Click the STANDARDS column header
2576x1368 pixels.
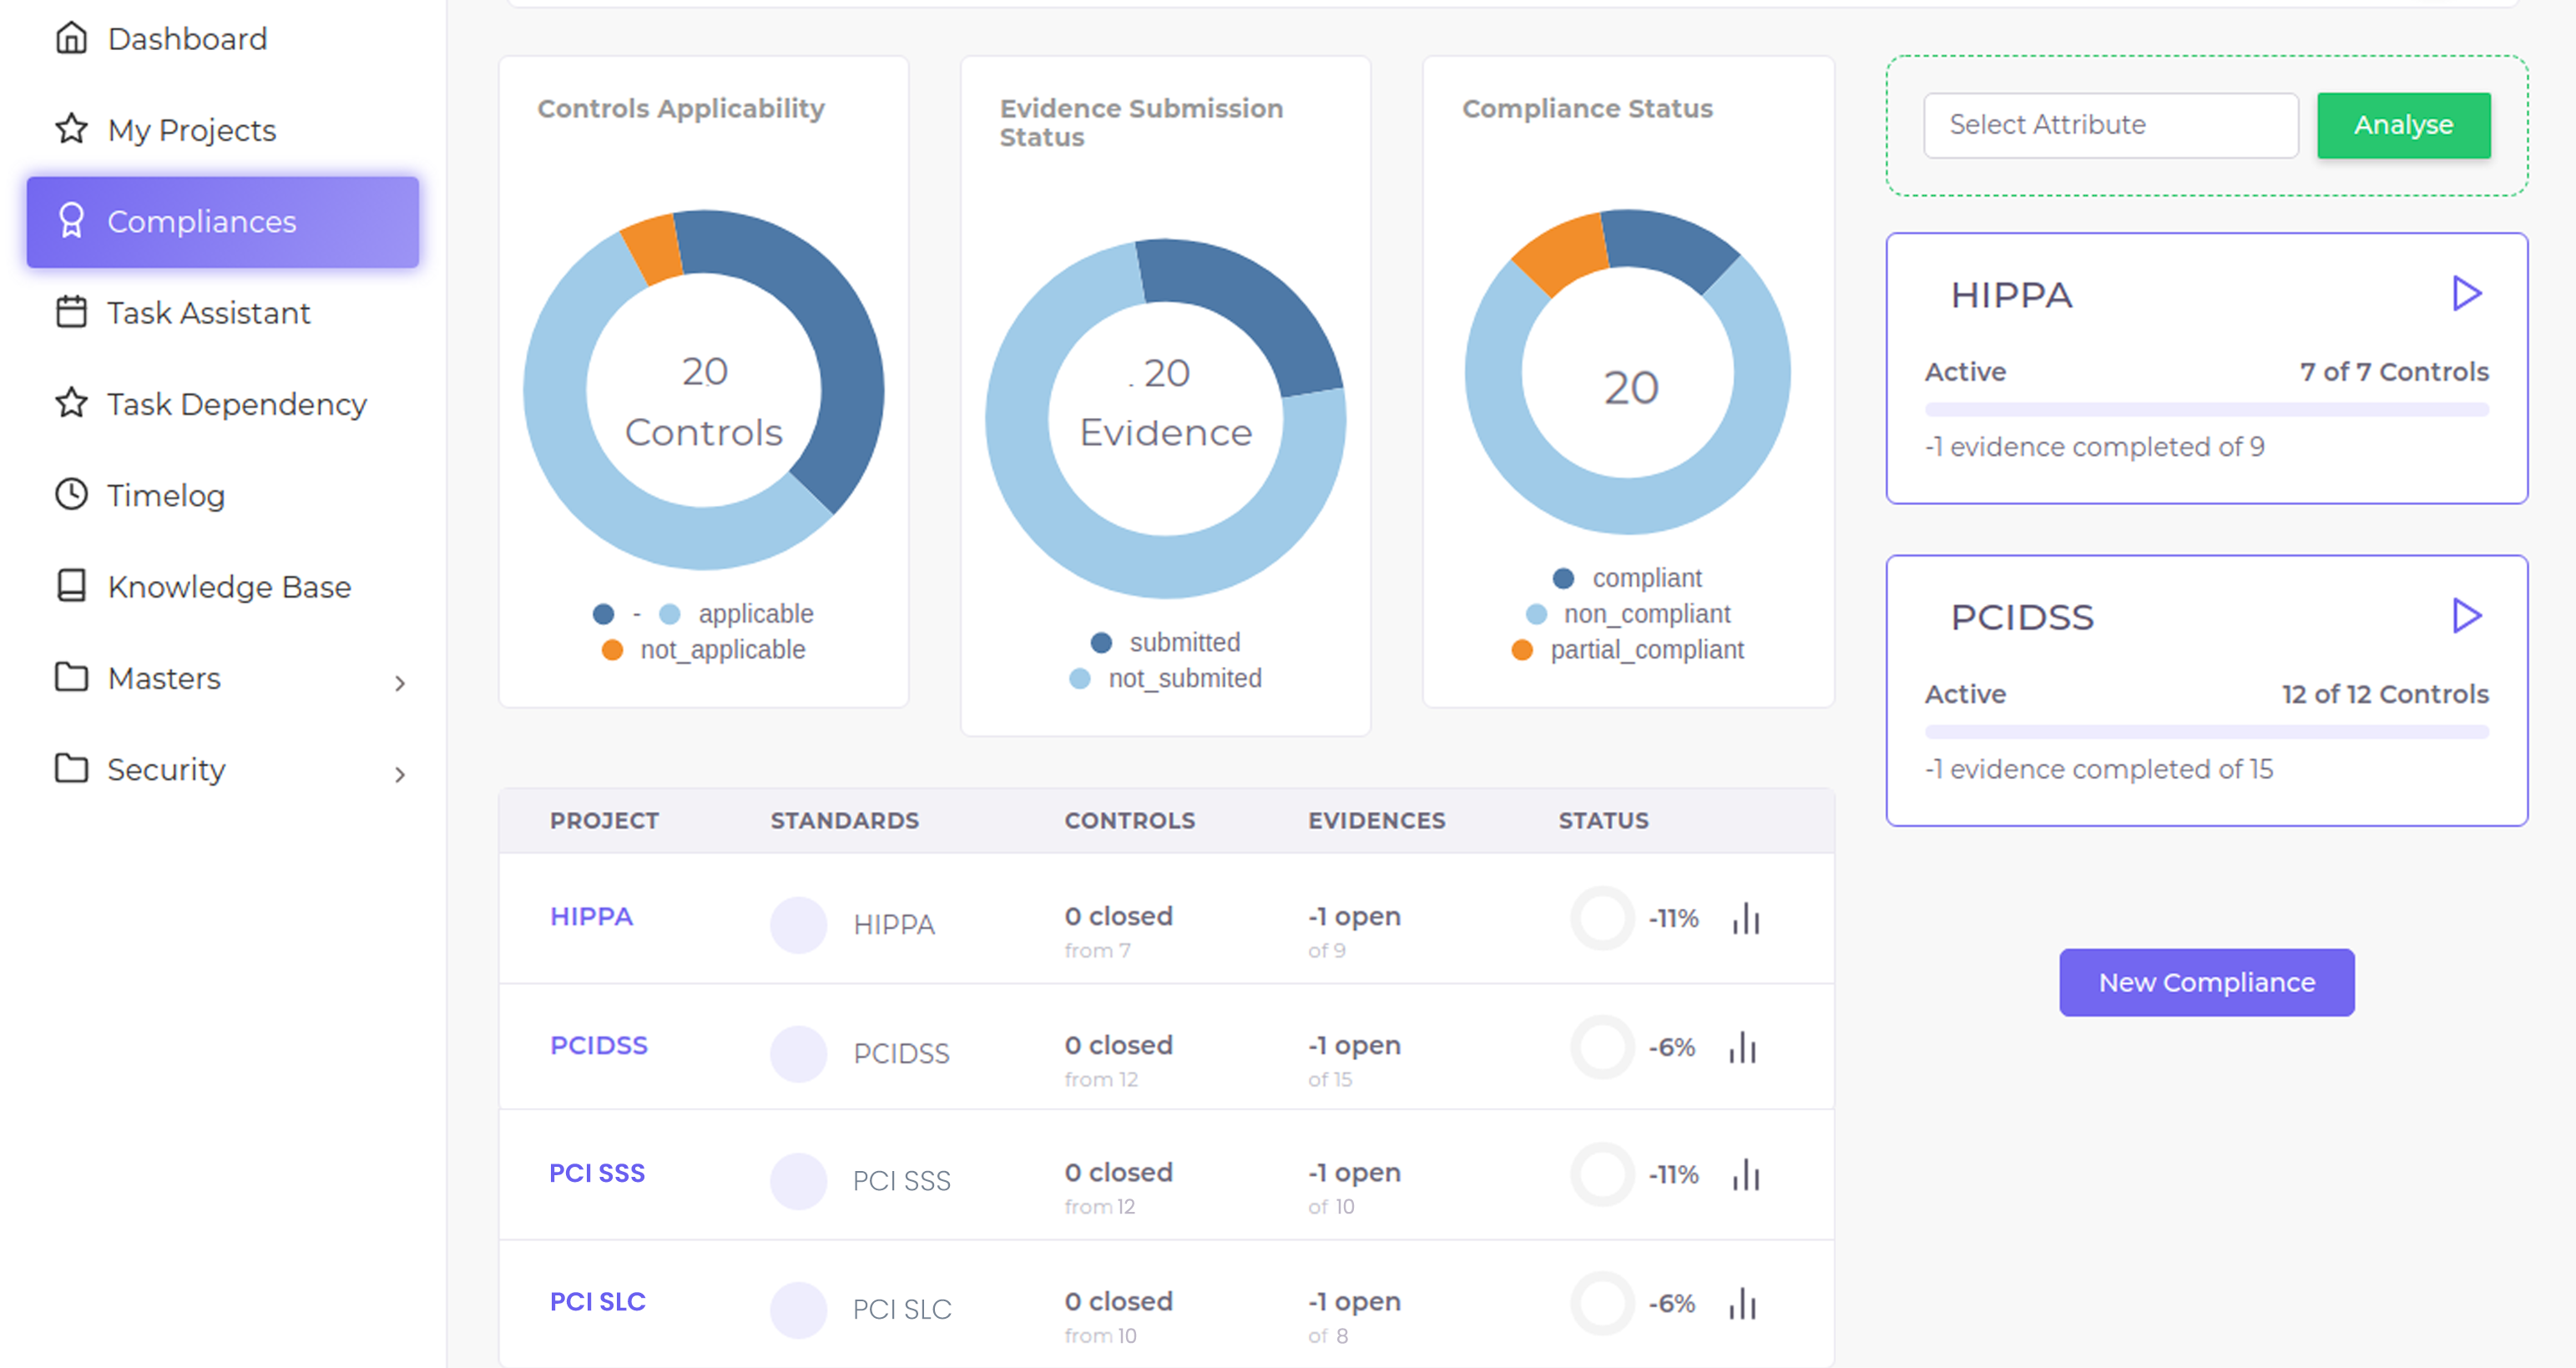[844, 820]
